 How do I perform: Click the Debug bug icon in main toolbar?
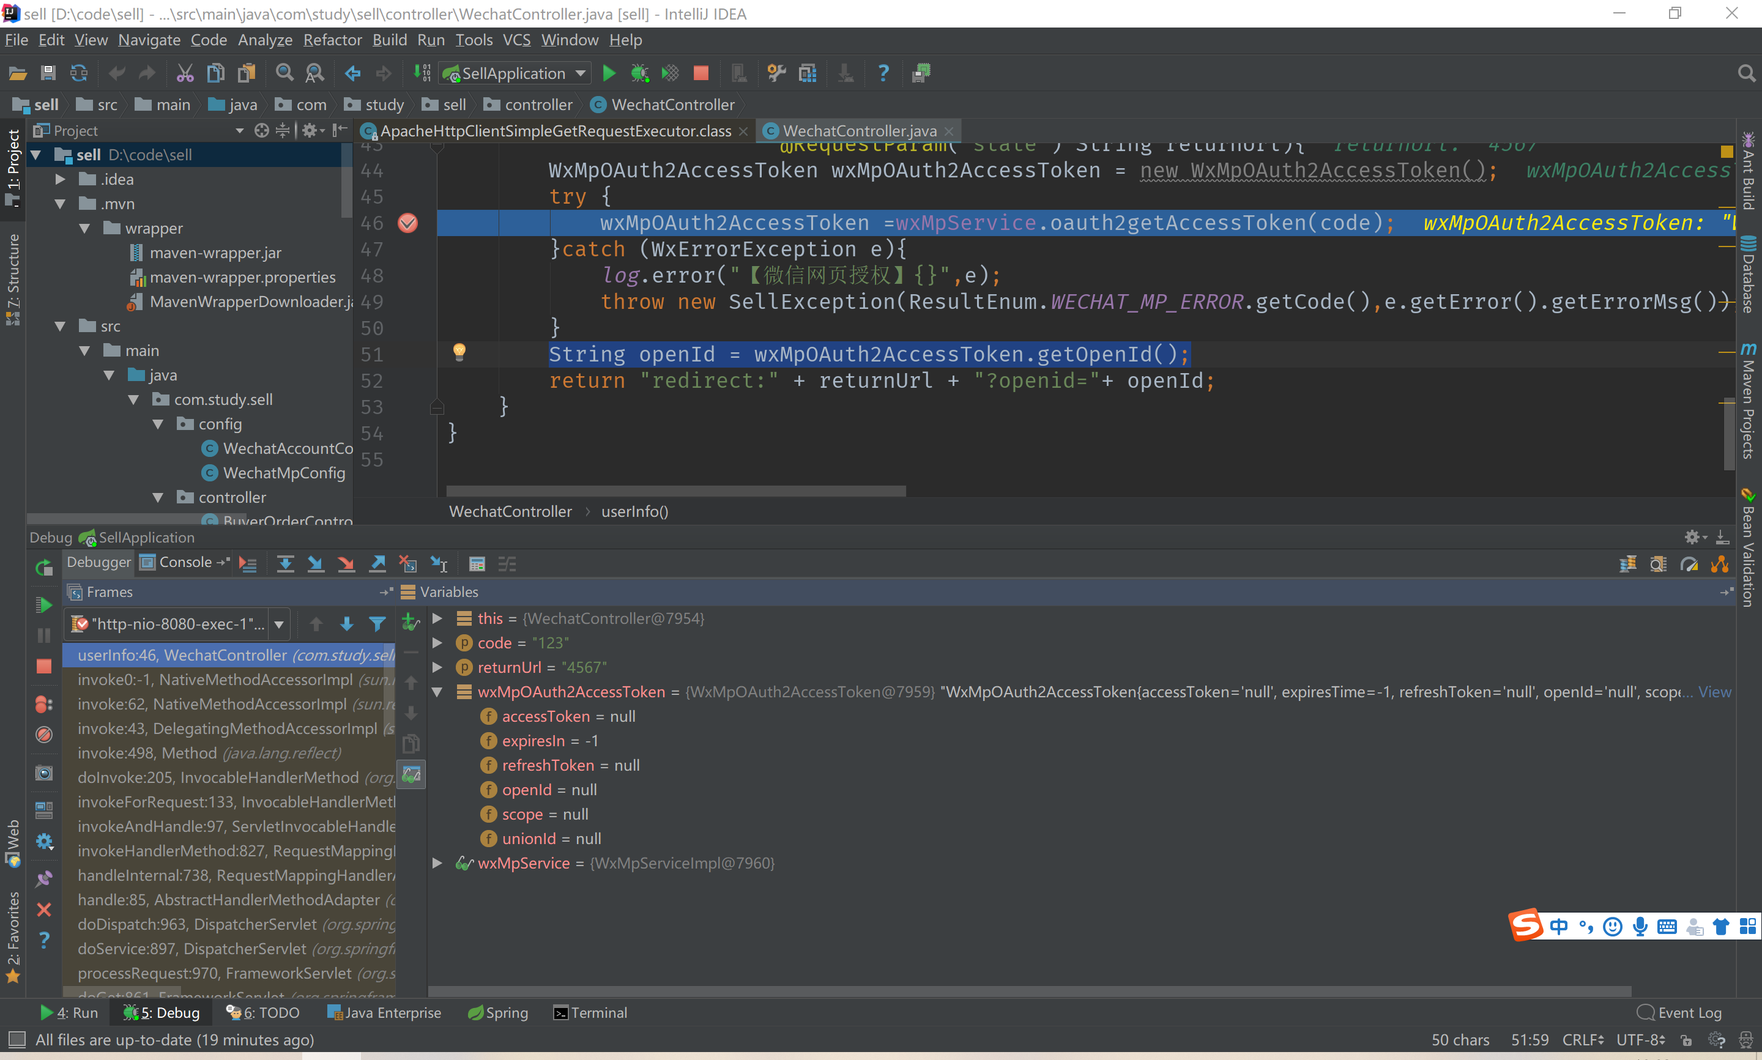[x=639, y=73]
